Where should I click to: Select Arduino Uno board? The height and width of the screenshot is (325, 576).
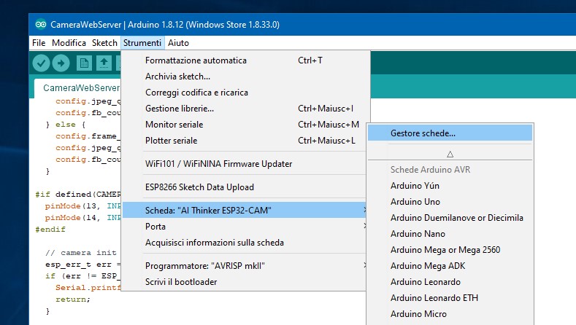click(x=450, y=202)
